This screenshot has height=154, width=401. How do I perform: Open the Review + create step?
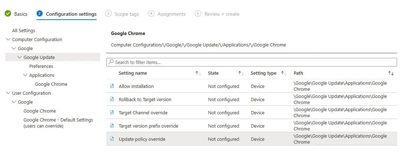[x=217, y=14]
